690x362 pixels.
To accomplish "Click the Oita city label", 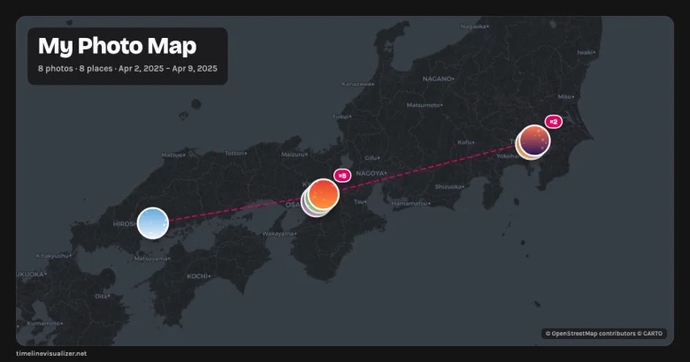I will pyautogui.click(x=101, y=297).
